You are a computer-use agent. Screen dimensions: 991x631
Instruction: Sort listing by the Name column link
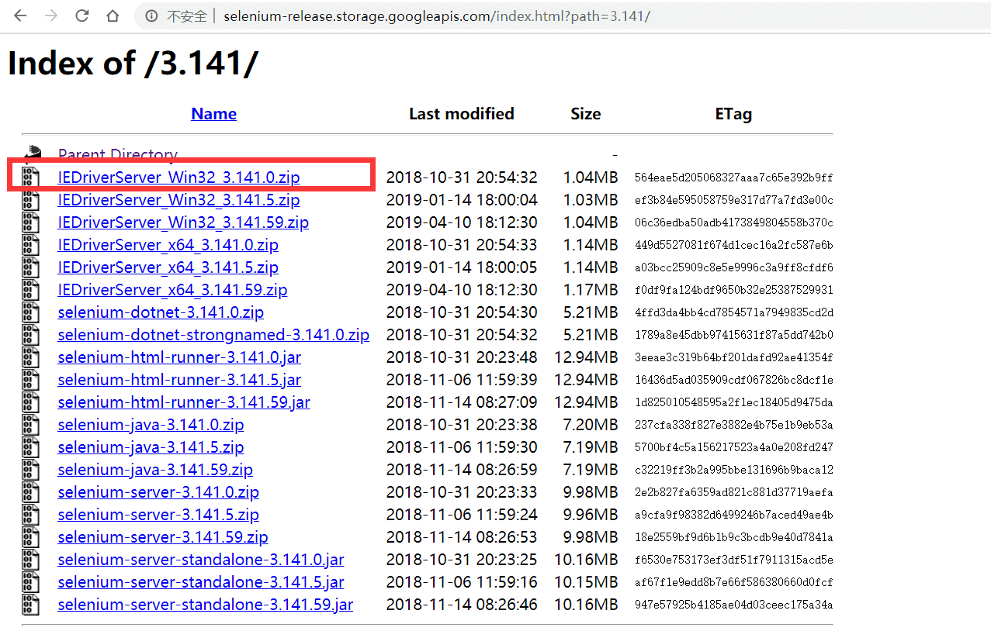click(x=213, y=114)
